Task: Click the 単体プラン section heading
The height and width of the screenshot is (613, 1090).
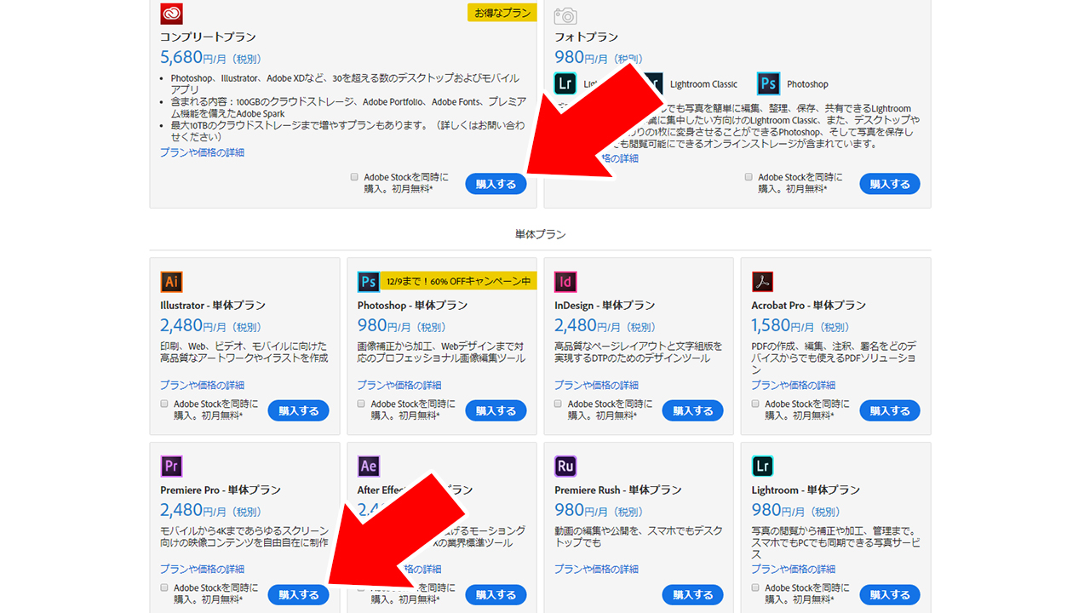Action: point(540,234)
